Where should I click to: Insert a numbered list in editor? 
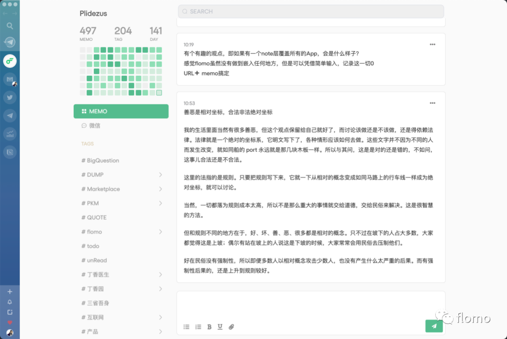tap(198, 327)
